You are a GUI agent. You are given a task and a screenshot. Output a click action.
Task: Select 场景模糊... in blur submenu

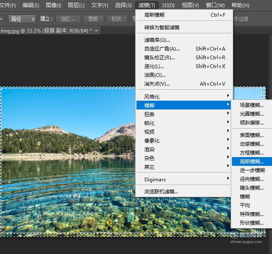[252, 105]
